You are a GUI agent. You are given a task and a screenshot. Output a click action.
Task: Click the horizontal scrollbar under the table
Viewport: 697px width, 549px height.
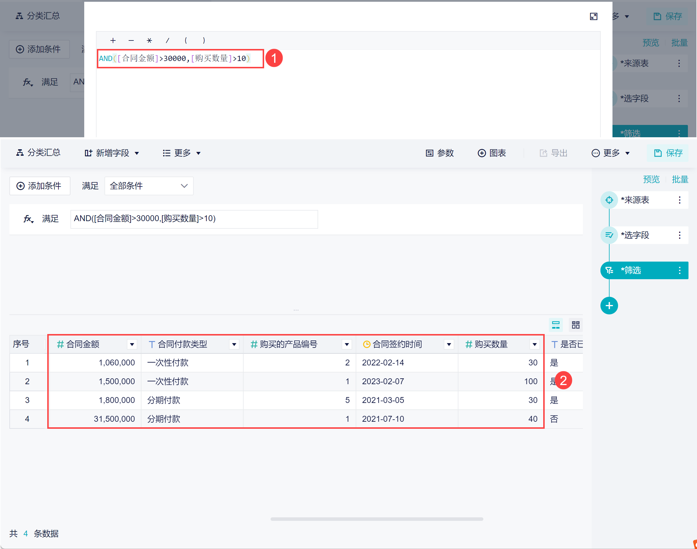pyautogui.click(x=376, y=519)
